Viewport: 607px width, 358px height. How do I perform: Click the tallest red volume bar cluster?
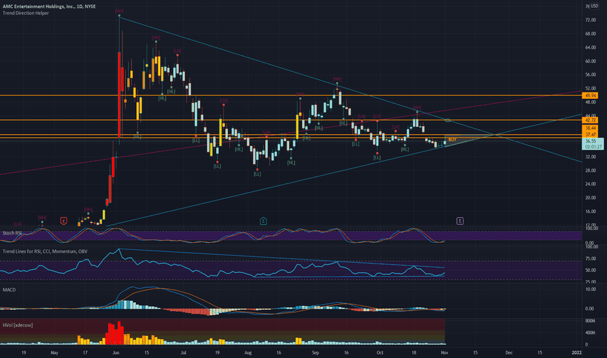pyautogui.click(x=115, y=333)
